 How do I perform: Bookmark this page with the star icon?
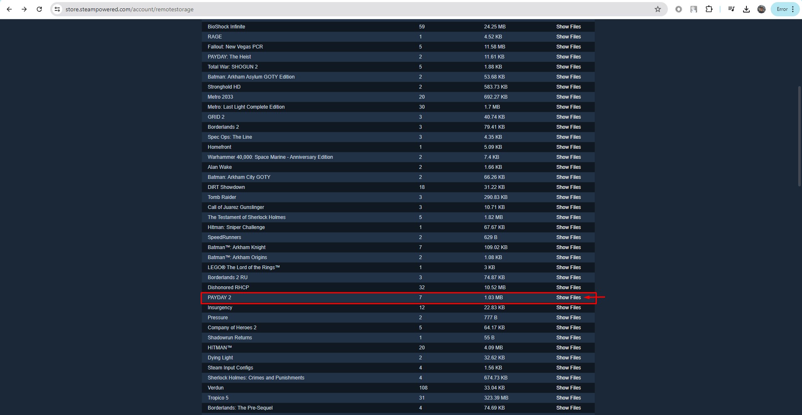(658, 9)
